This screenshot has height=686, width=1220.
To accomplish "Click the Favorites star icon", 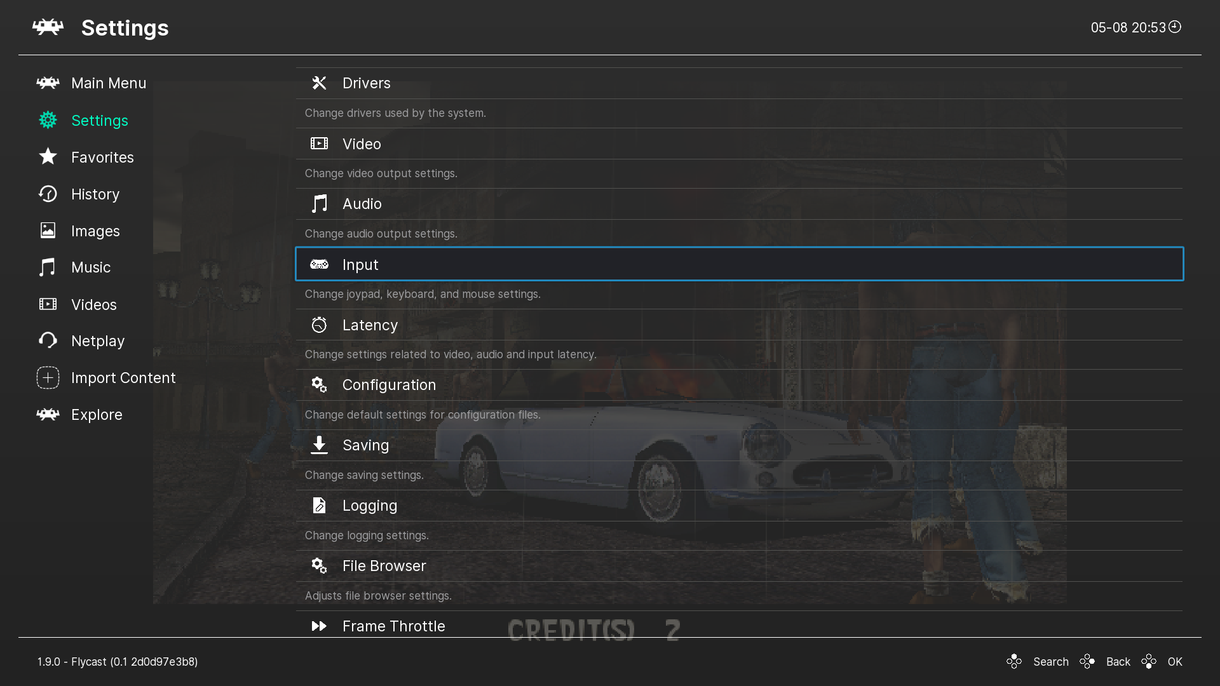I will click(48, 157).
